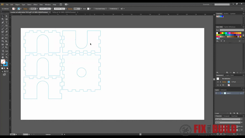Click the toolbar Fill color box
Viewport: 245px width, 138px height.
(x=3, y=61)
